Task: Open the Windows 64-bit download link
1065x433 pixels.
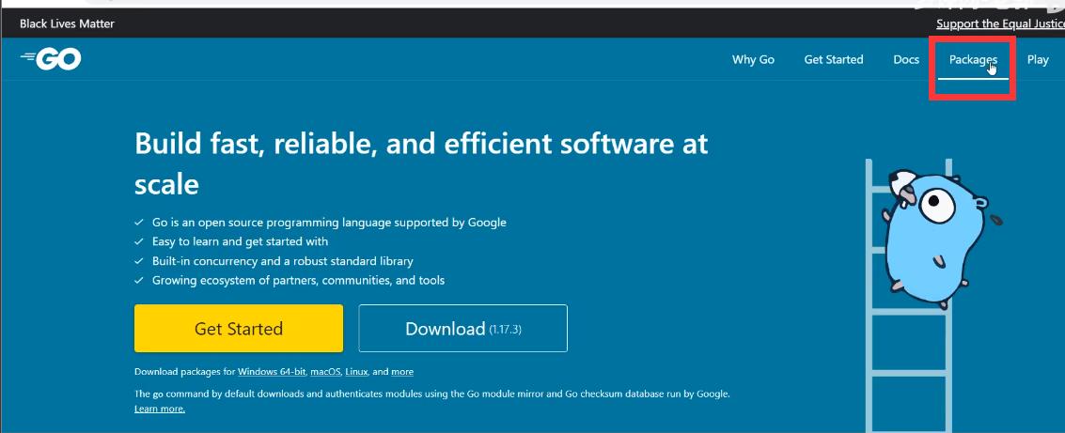Action: click(x=273, y=372)
